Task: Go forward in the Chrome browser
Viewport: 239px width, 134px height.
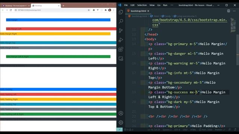Action: tap(7, 10)
